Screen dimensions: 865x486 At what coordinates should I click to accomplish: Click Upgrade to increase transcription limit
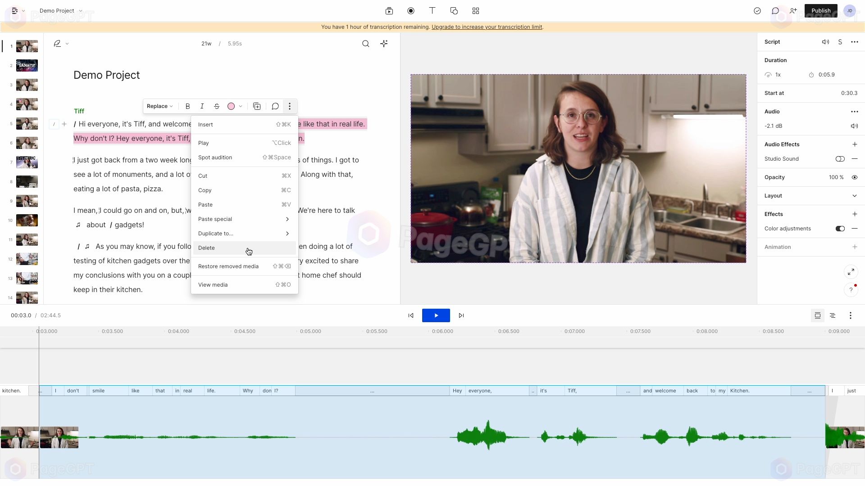pyautogui.click(x=487, y=27)
